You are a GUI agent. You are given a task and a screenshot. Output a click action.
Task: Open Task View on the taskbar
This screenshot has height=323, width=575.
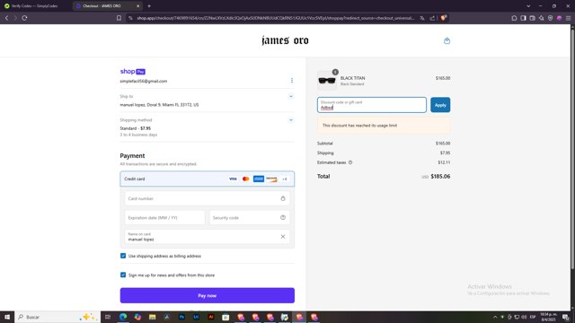[108, 317]
